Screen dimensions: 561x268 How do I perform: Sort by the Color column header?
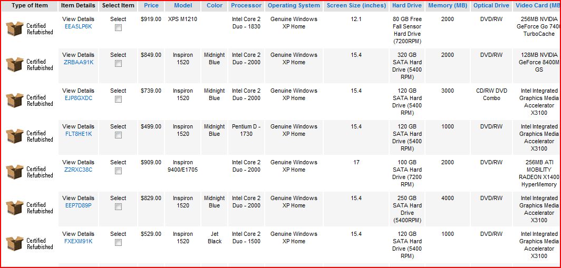(x=214, y=5)
